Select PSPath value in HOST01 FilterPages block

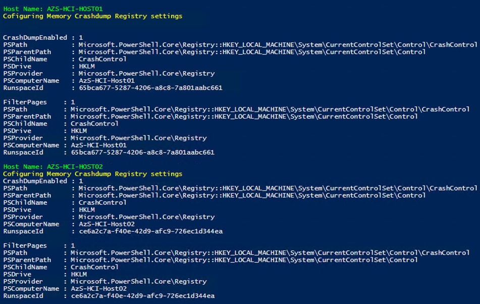tap(270, 109)
